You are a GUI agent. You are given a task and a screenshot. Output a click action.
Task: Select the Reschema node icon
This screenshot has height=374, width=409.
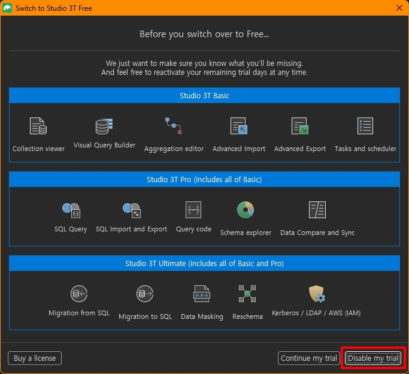(x=247, y=294)
